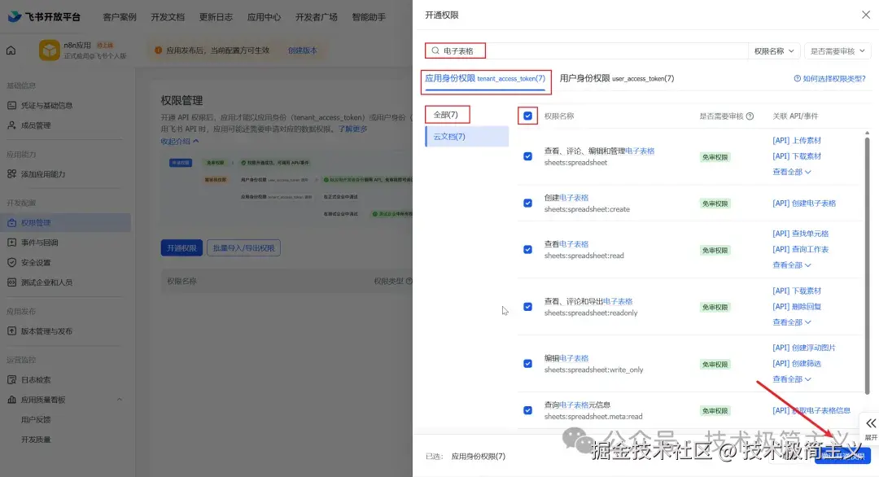Open the 权限名称 filter dropdown
The width and height of the screenshot is (879, 477).
coord(772,50)
